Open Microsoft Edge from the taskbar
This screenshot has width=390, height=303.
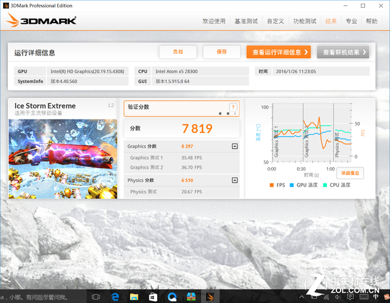(x=115, y=297)
